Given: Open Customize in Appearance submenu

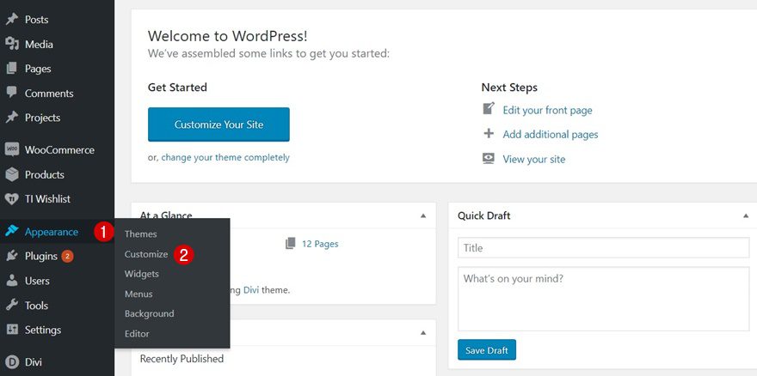Looking at the screenshot, I should pos(146,254).
